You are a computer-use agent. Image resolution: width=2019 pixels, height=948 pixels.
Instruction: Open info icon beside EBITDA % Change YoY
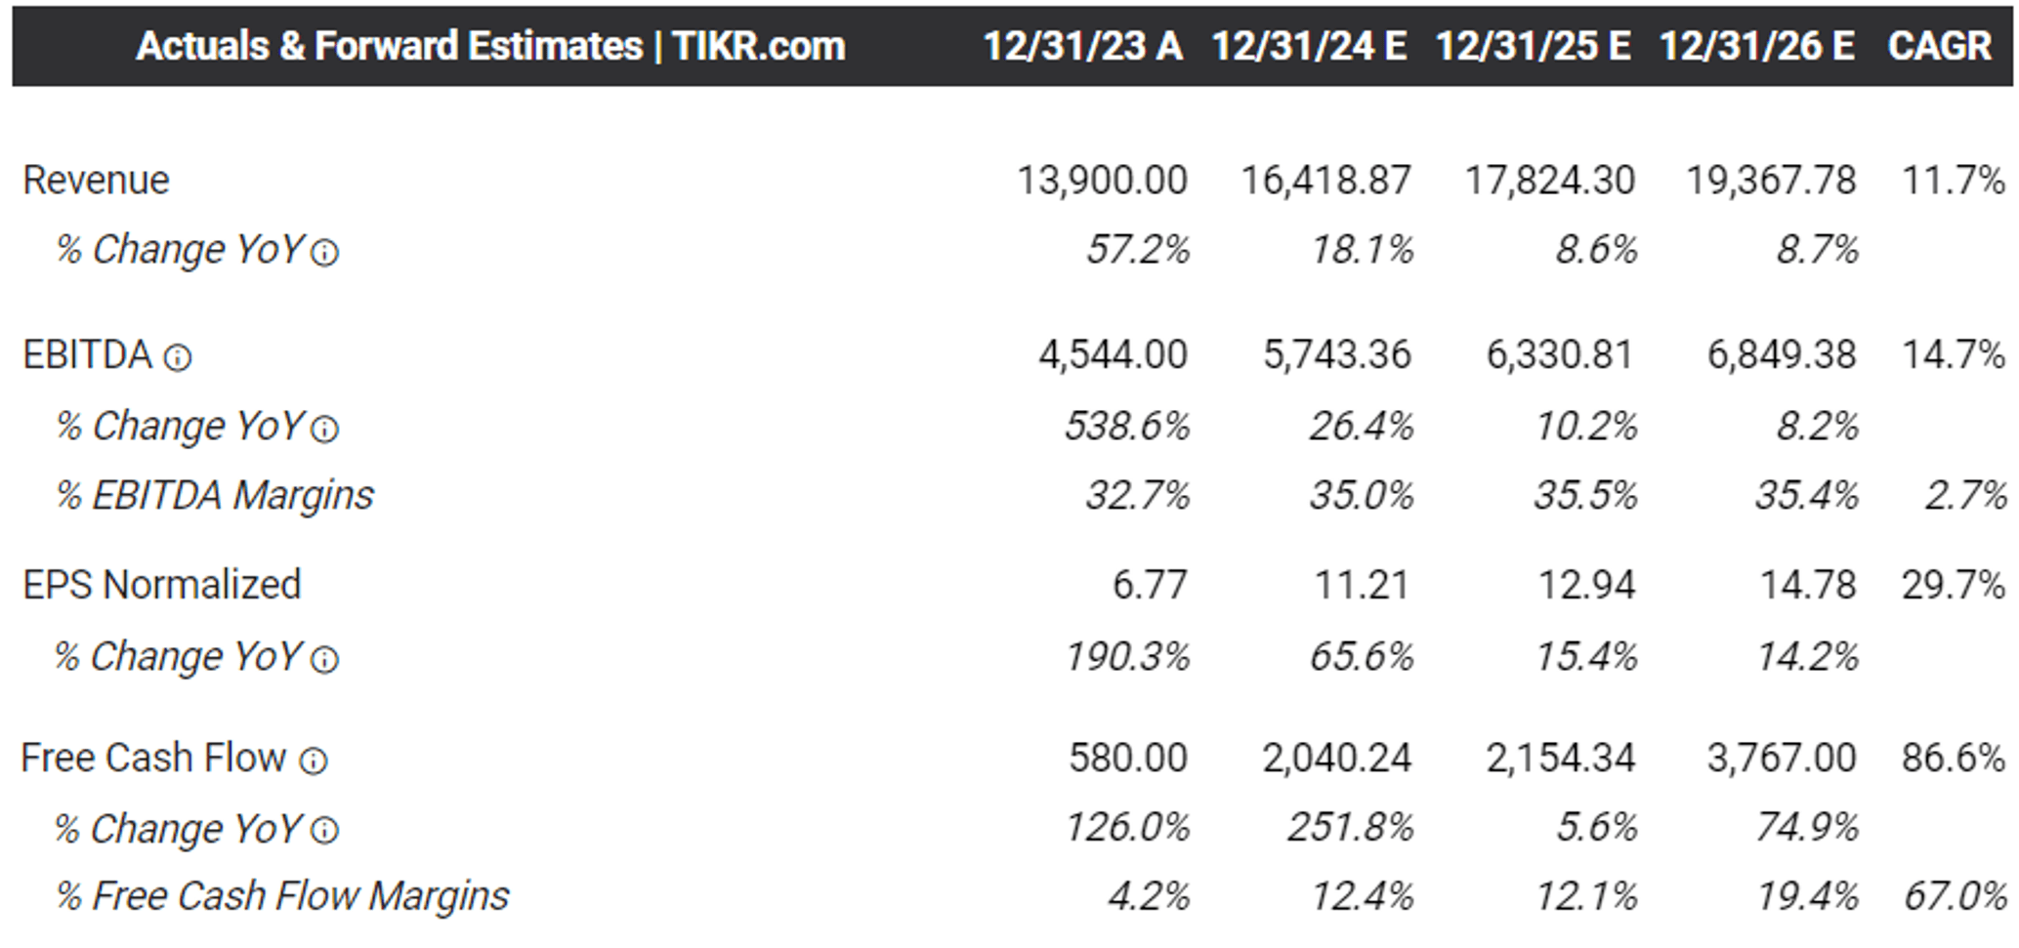[324, 429]
